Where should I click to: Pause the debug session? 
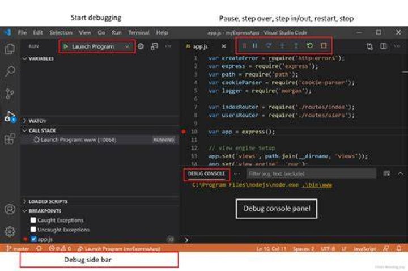click(255, 46)
